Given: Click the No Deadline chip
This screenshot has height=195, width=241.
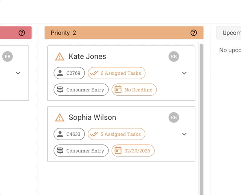Looking at the screenshot, I should pyautogui.click(x=134, y=90).
